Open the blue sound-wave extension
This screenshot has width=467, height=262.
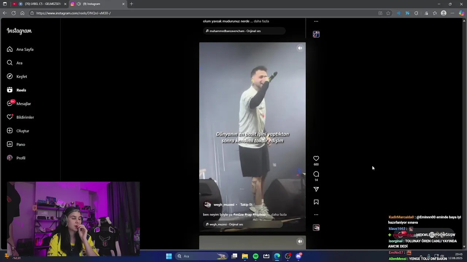coord(398,13)
